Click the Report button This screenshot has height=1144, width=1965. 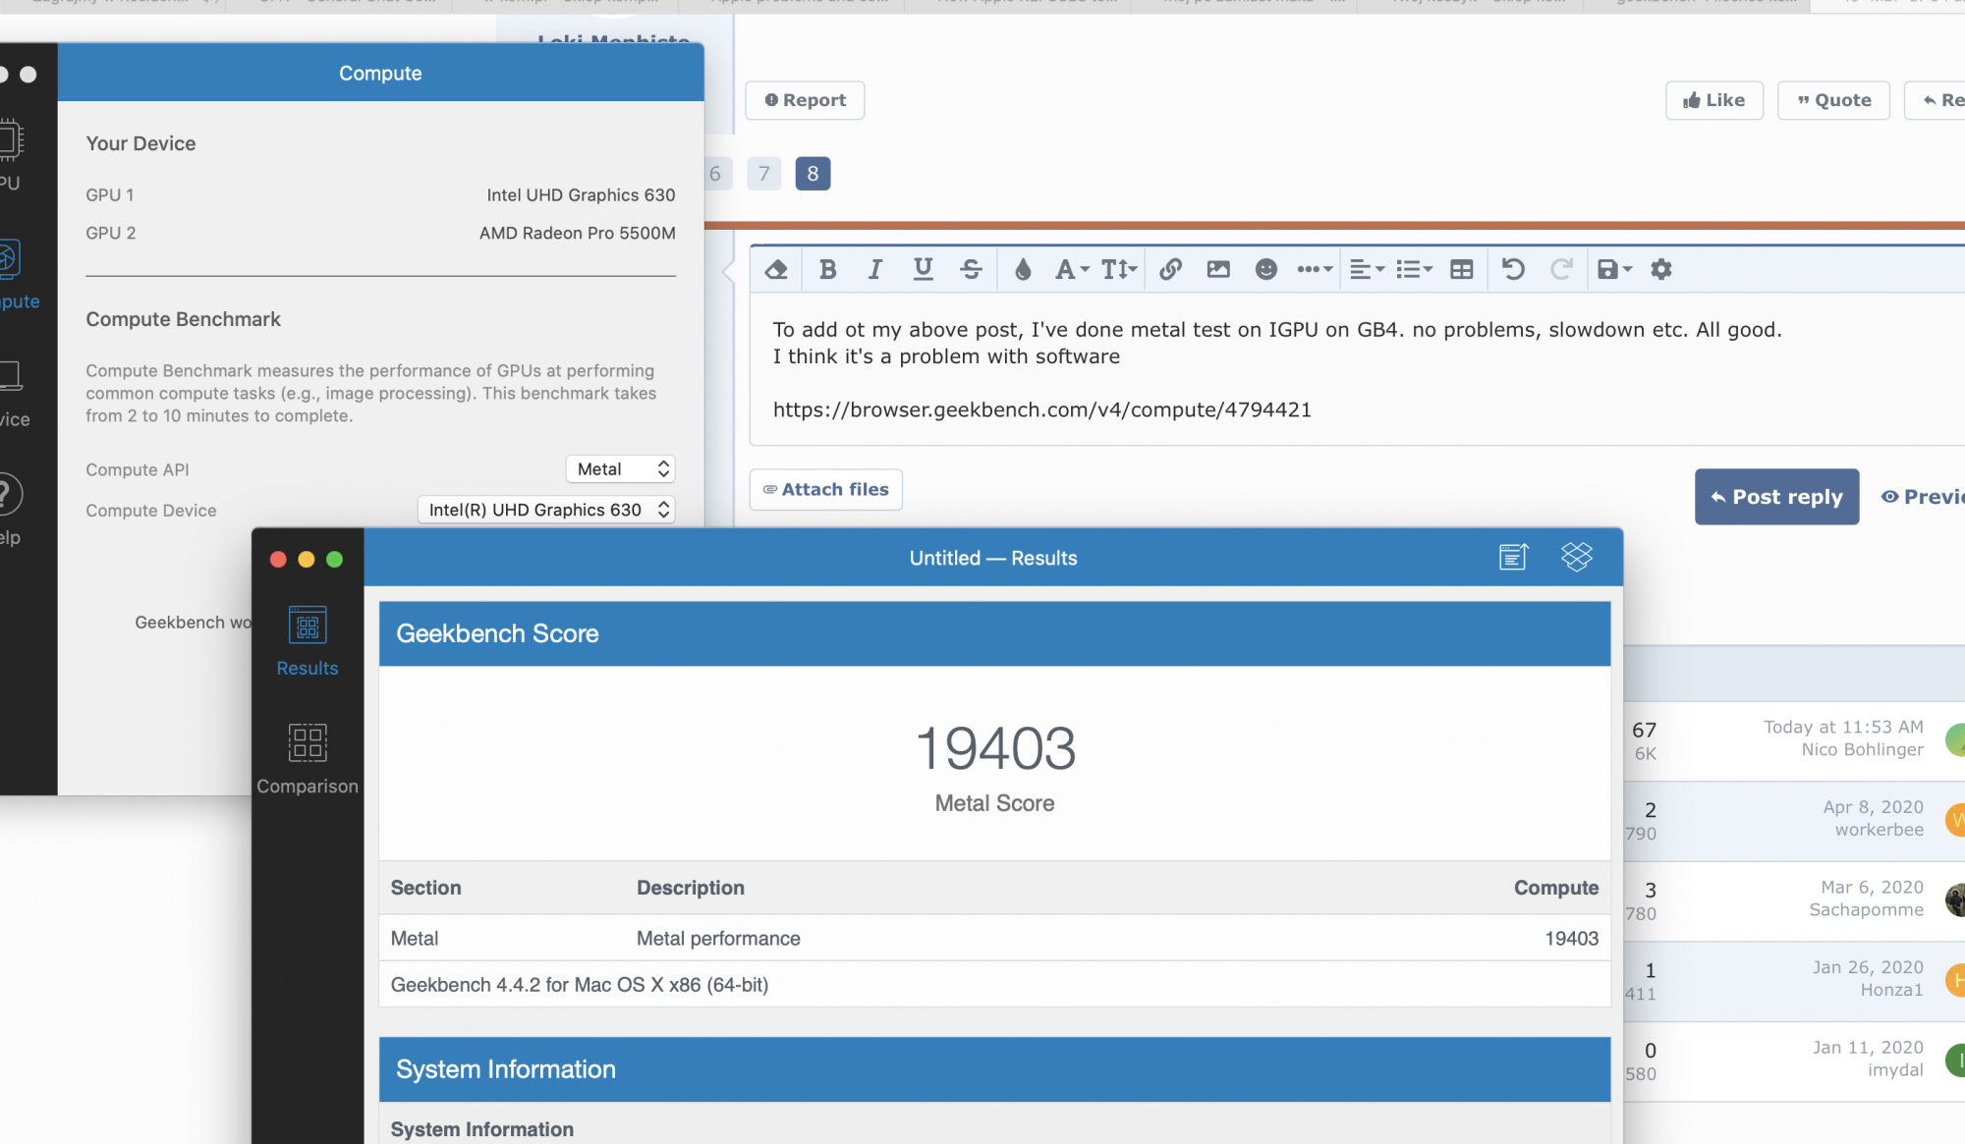[x=805, y=100]
